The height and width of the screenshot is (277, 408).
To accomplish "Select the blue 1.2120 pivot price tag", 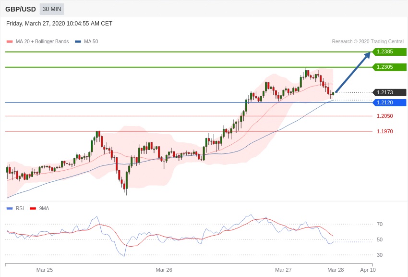I will 389,102.
